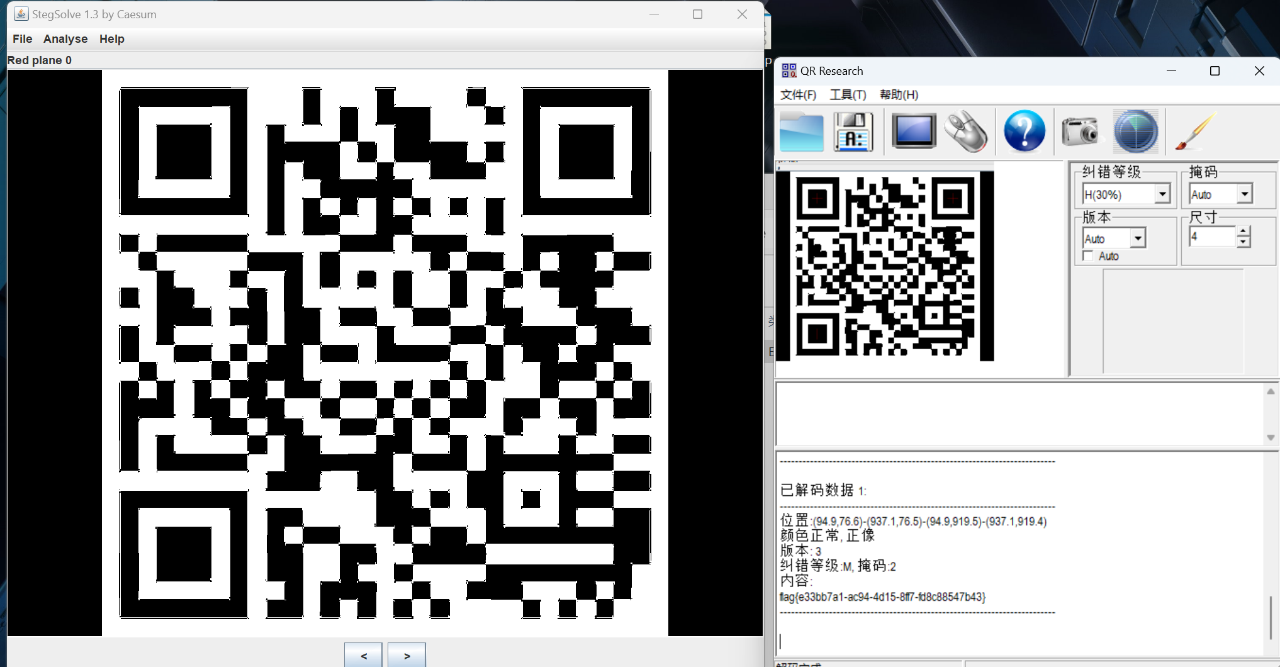Click the Red plane 0 label
Image resolution: width=1280 pixels, height=667 pixels.
(x=40, y=60)
